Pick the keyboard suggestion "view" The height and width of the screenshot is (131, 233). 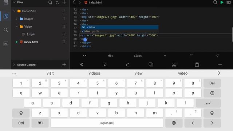(138, 73)
